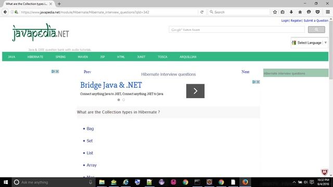This screenshot has width=333, height=187.
Task: Click the javapedia.NET logo
Action: [x=41, y=33]
